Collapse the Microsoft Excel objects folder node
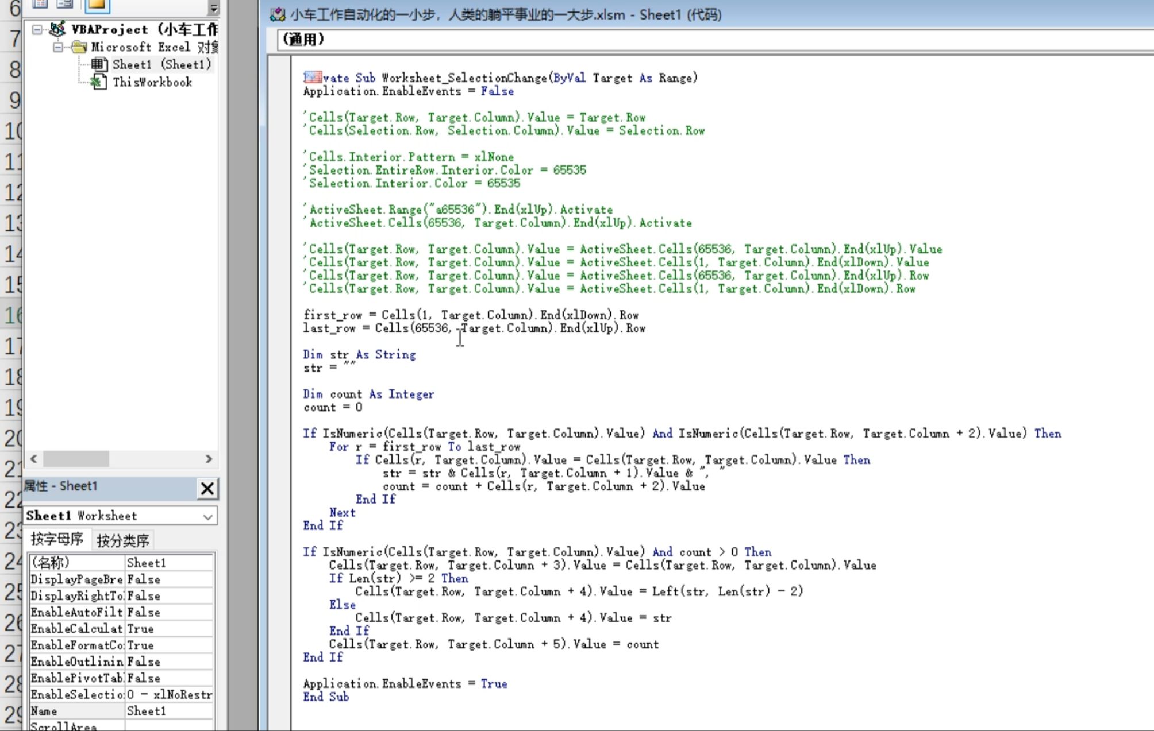The image size is (1154, 731). pyautogui.click(x=58, y=47)
